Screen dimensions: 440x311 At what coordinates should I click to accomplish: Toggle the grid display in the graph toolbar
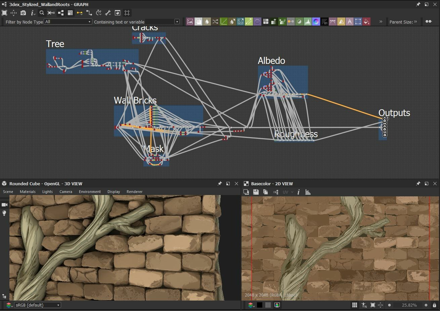click(127, 12)
